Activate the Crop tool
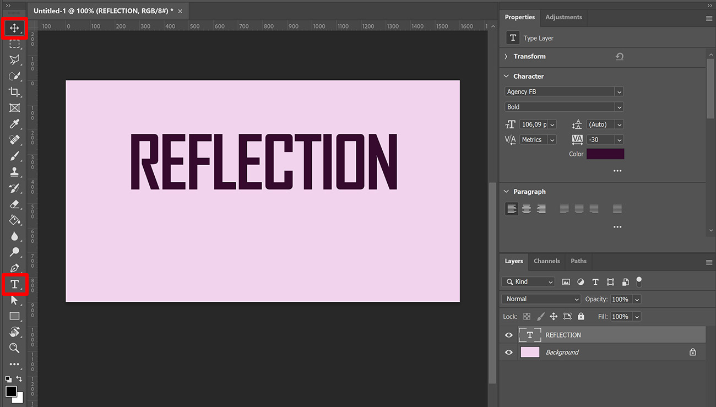The height and width of the screenshot is (407, 716). click(x=14, y=92)
